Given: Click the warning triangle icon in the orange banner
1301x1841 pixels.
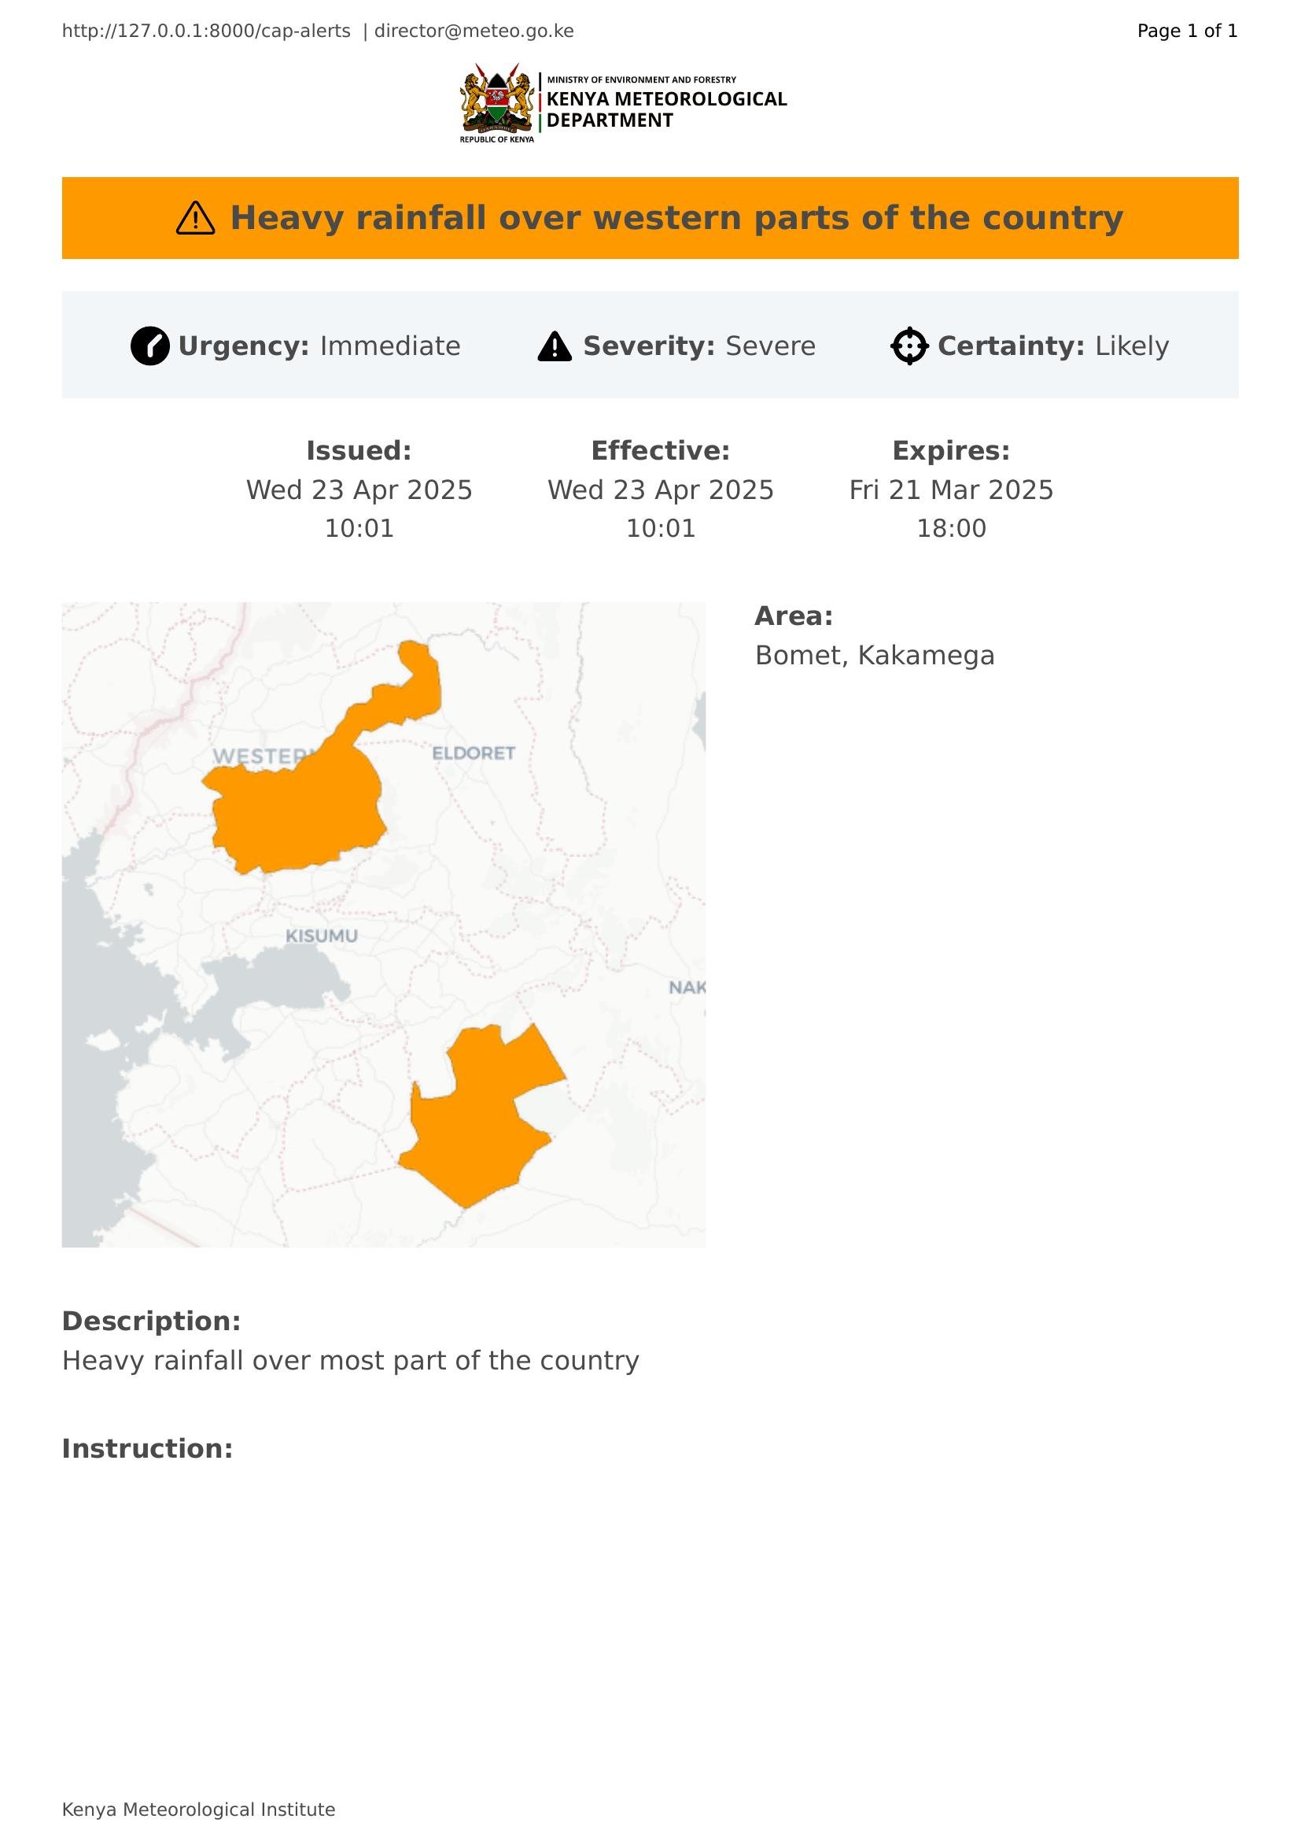Looking at the screenshot, I should pyautogui.click(x=196, y=218).
